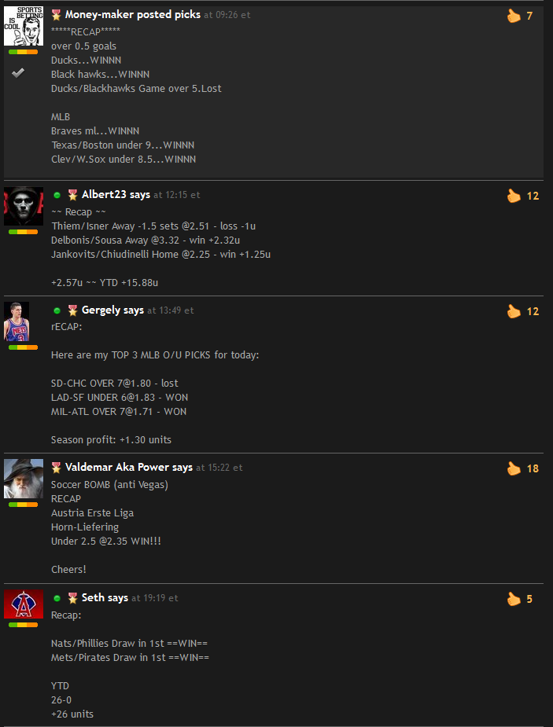Click the medal badge beside Valdemar Aka Power
553x727 pixels.
(56, 468)
